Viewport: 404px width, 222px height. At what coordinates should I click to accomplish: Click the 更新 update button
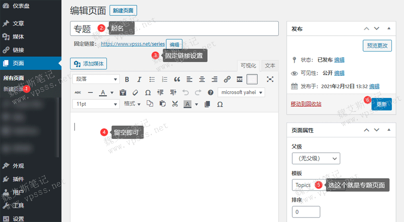click(x=381, y=104)
